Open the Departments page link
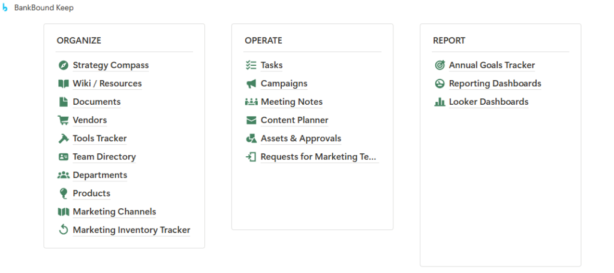 point(100,175)
